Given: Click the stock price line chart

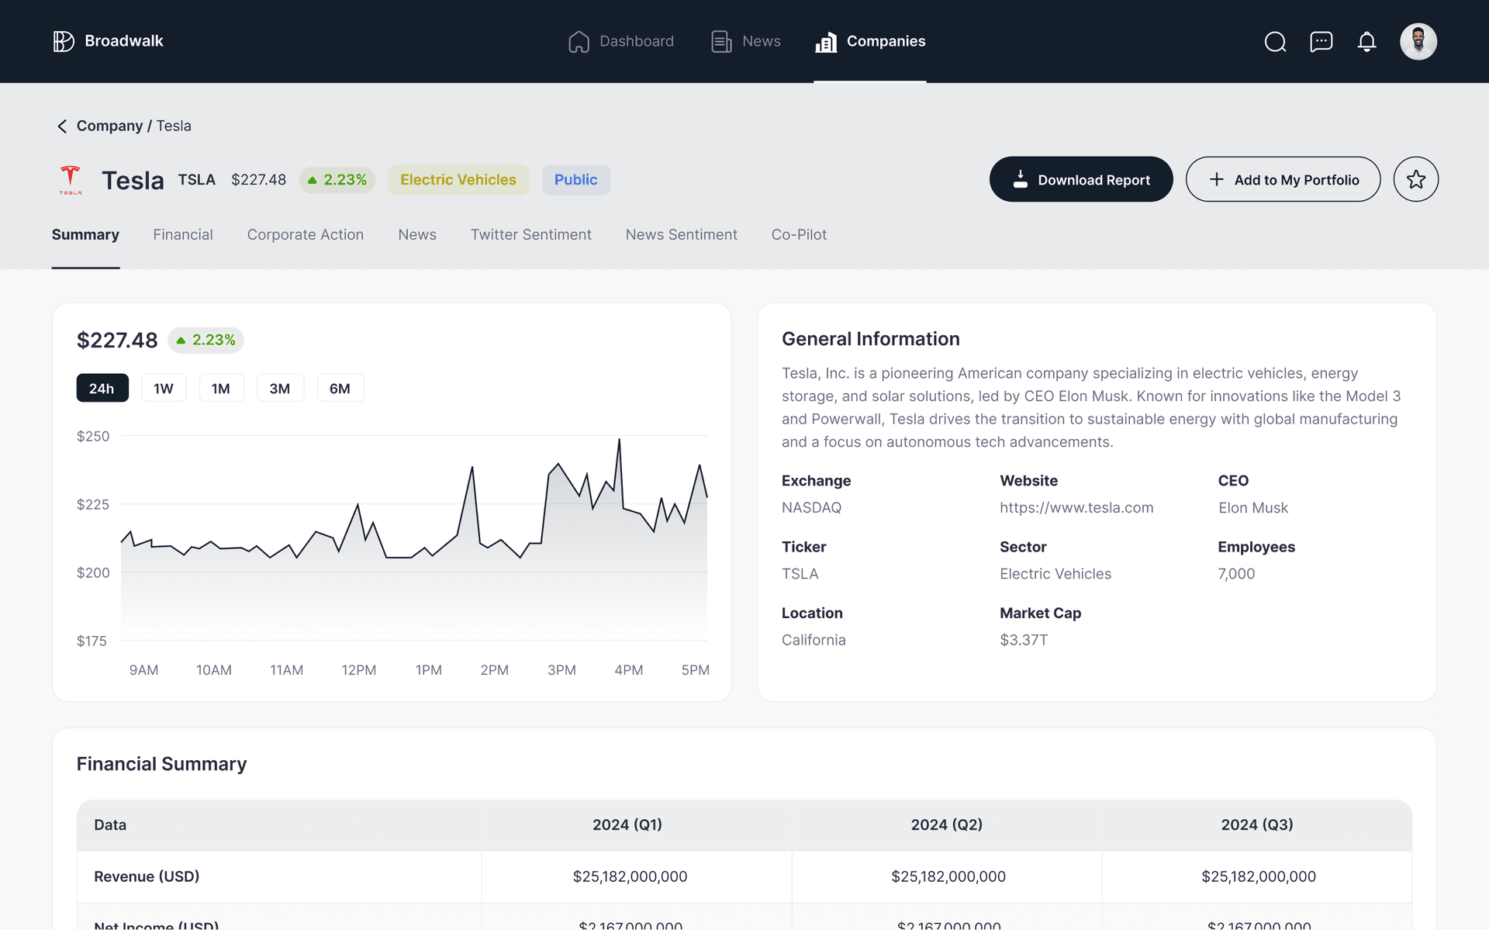Looking at the screenshot, I should (414, 538).
